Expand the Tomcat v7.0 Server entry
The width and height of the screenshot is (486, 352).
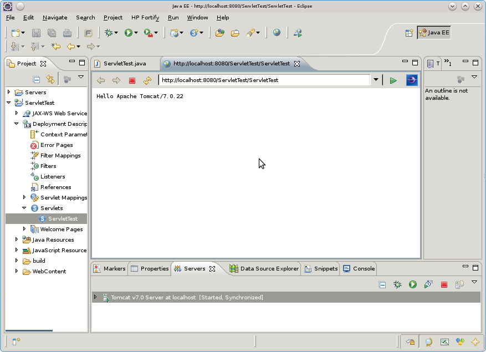[x=95, y=297]
